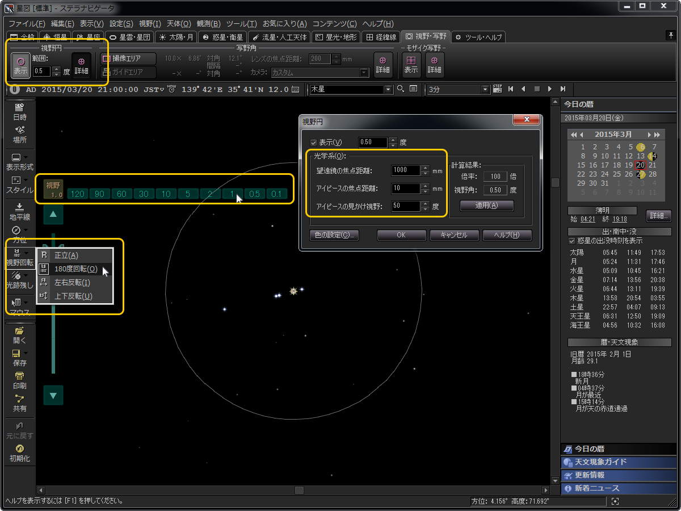Image resolution: width=681 pixels, height=511 pixels.
Task: Set field of view to 0.1 degrees
Action: click(x=277, y=194)
